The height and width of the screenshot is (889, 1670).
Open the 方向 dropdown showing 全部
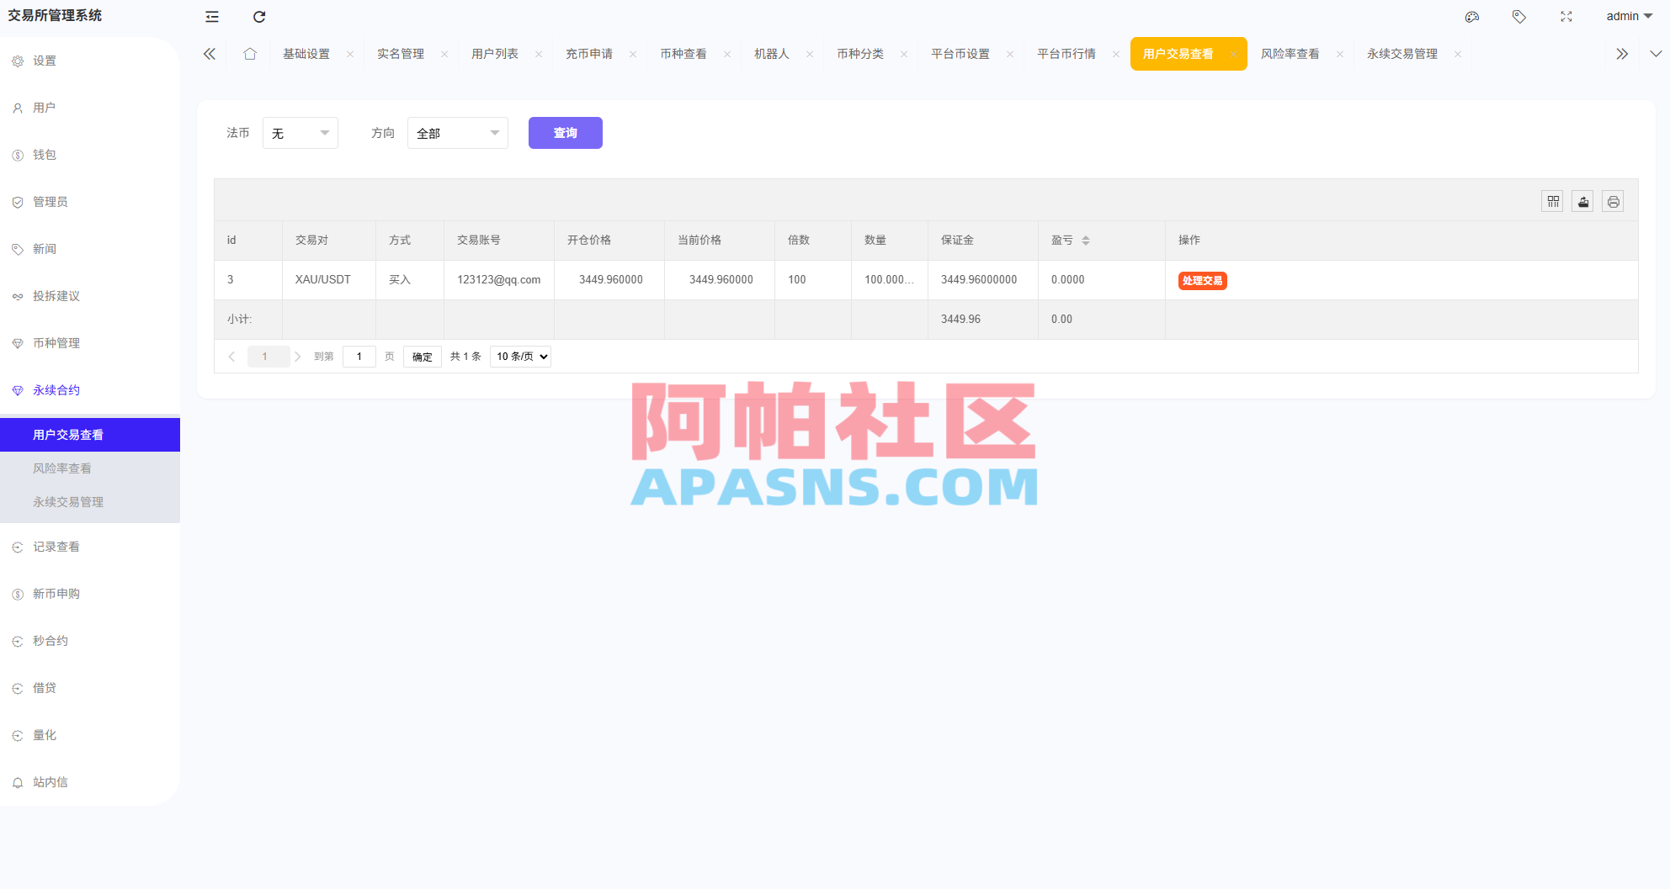point(457,132)
